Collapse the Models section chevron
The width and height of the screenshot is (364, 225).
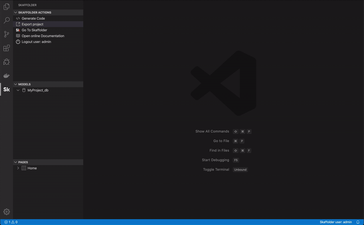click(16, 84)
